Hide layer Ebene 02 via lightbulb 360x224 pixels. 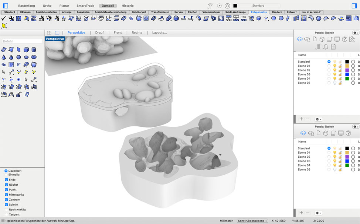[334, 70]
